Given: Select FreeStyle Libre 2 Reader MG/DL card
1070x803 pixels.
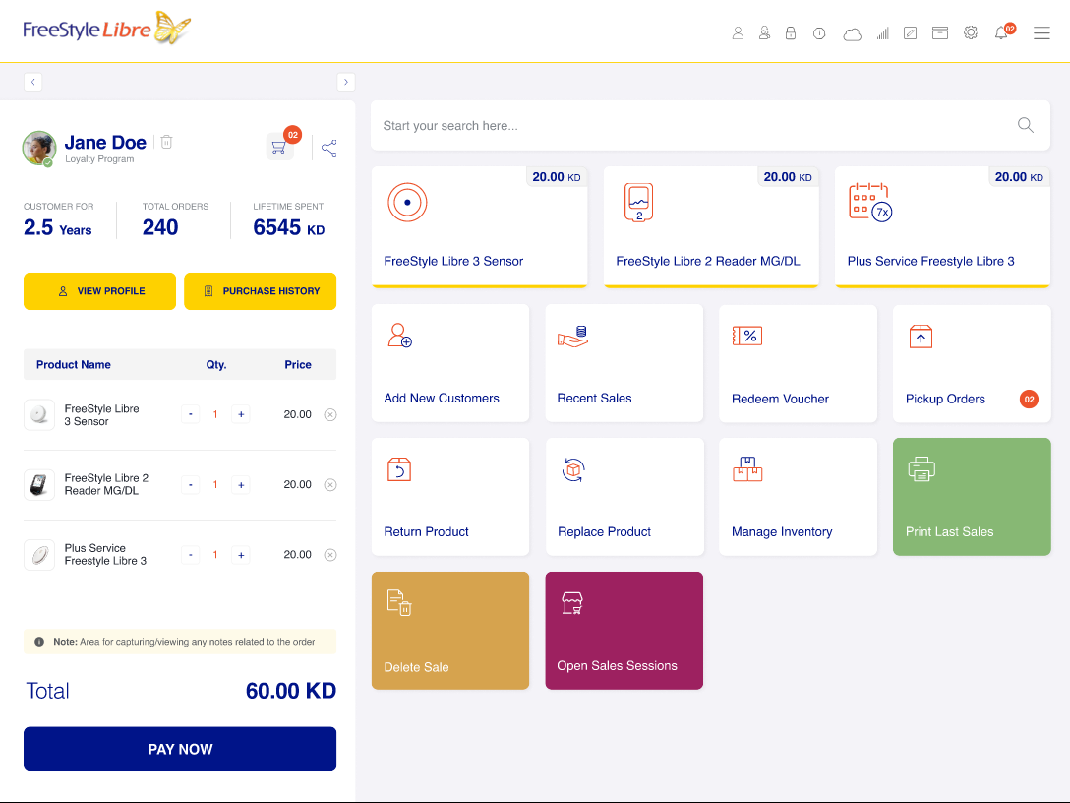Looking at the screenshot, I should [x=711, y=226].
